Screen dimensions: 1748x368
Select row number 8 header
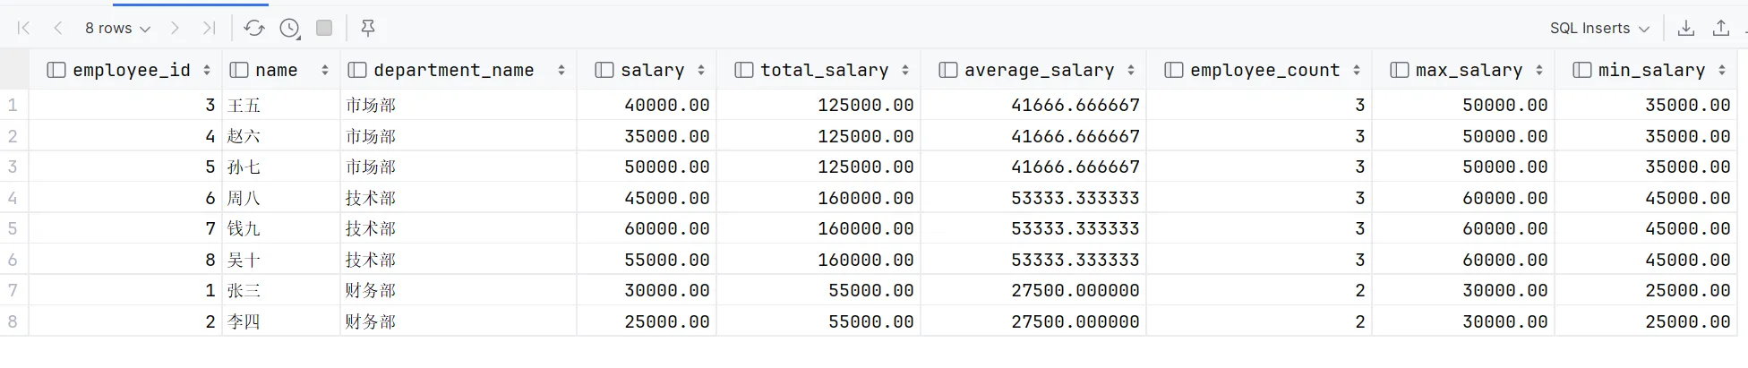tap(13, 321)
